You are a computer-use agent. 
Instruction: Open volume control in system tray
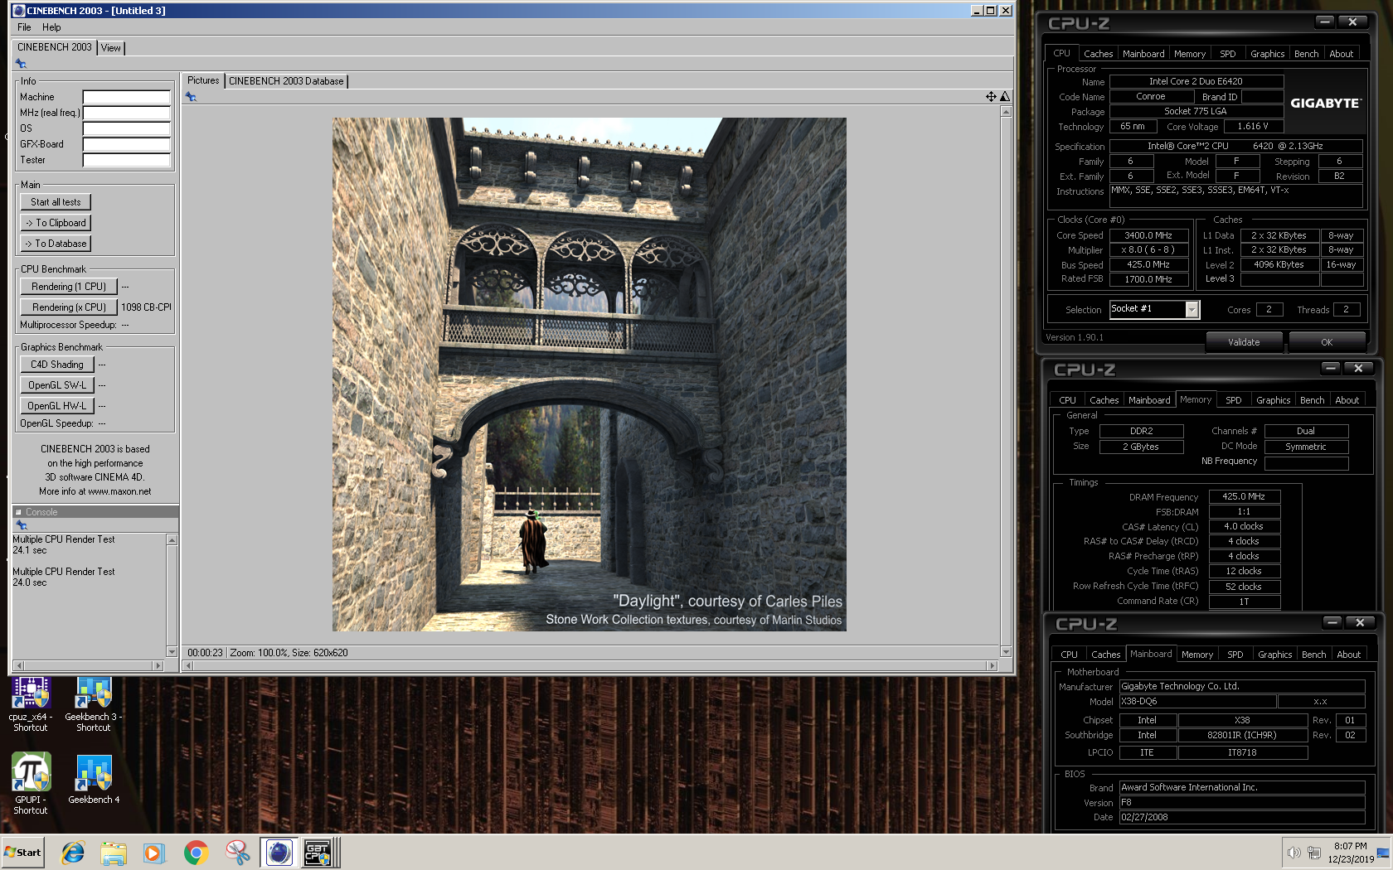click(x=1293, y=853)
